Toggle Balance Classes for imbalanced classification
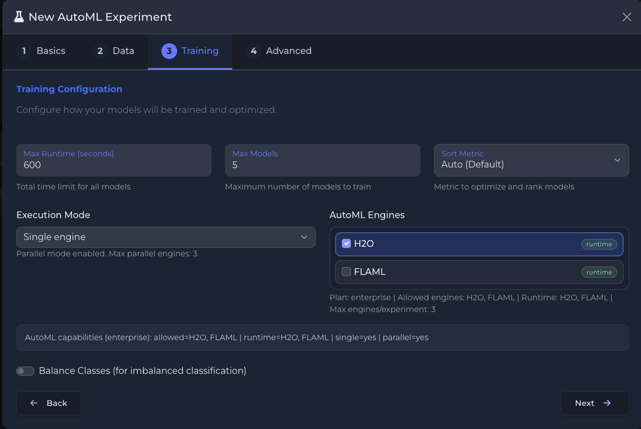This screenshot has height=429, width=641. 25,371
